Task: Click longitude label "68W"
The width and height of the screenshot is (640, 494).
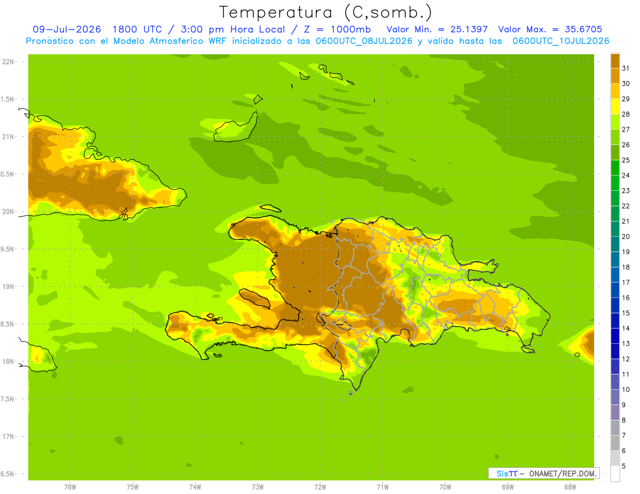Action: pos(570,487)
